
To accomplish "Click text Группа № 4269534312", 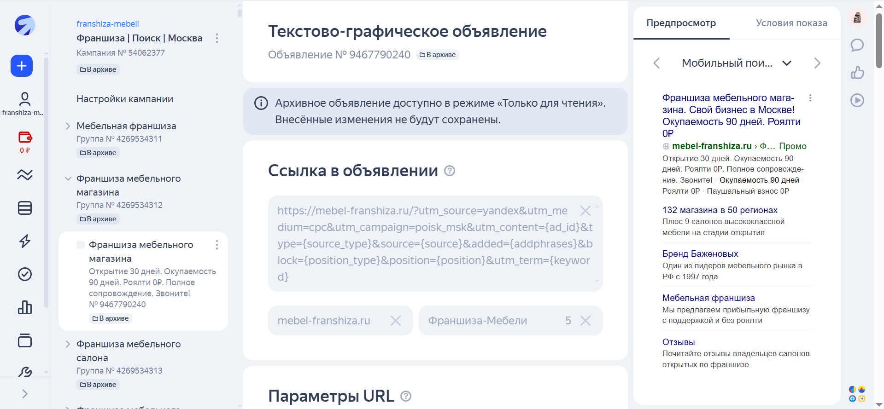I will click(x=119, y=205).
